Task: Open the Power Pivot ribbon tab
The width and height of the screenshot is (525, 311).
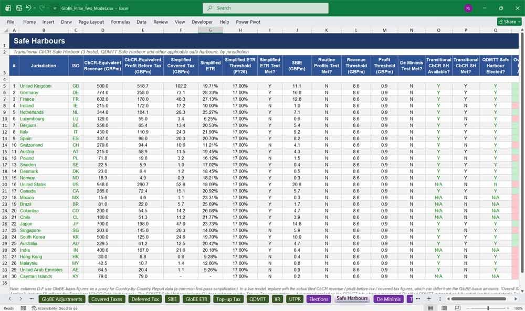Action: pos(248,22)
